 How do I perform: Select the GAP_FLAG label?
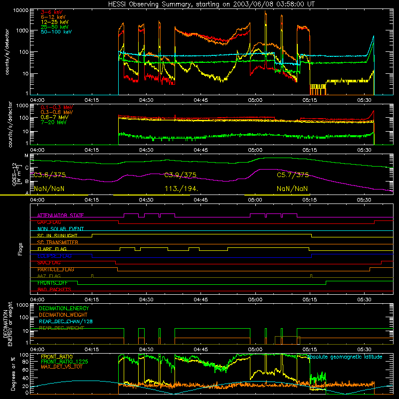[49, 222]
